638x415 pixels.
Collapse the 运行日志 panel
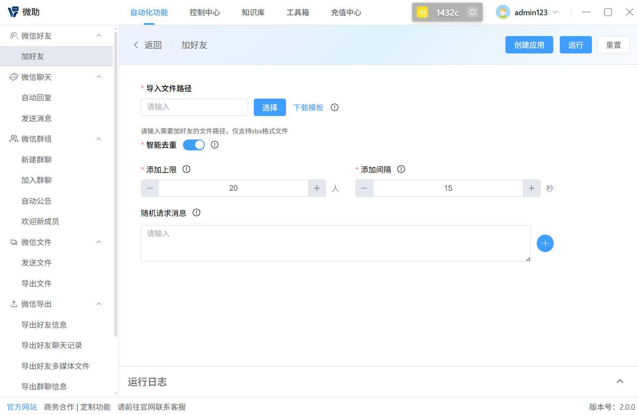[620, 381]
